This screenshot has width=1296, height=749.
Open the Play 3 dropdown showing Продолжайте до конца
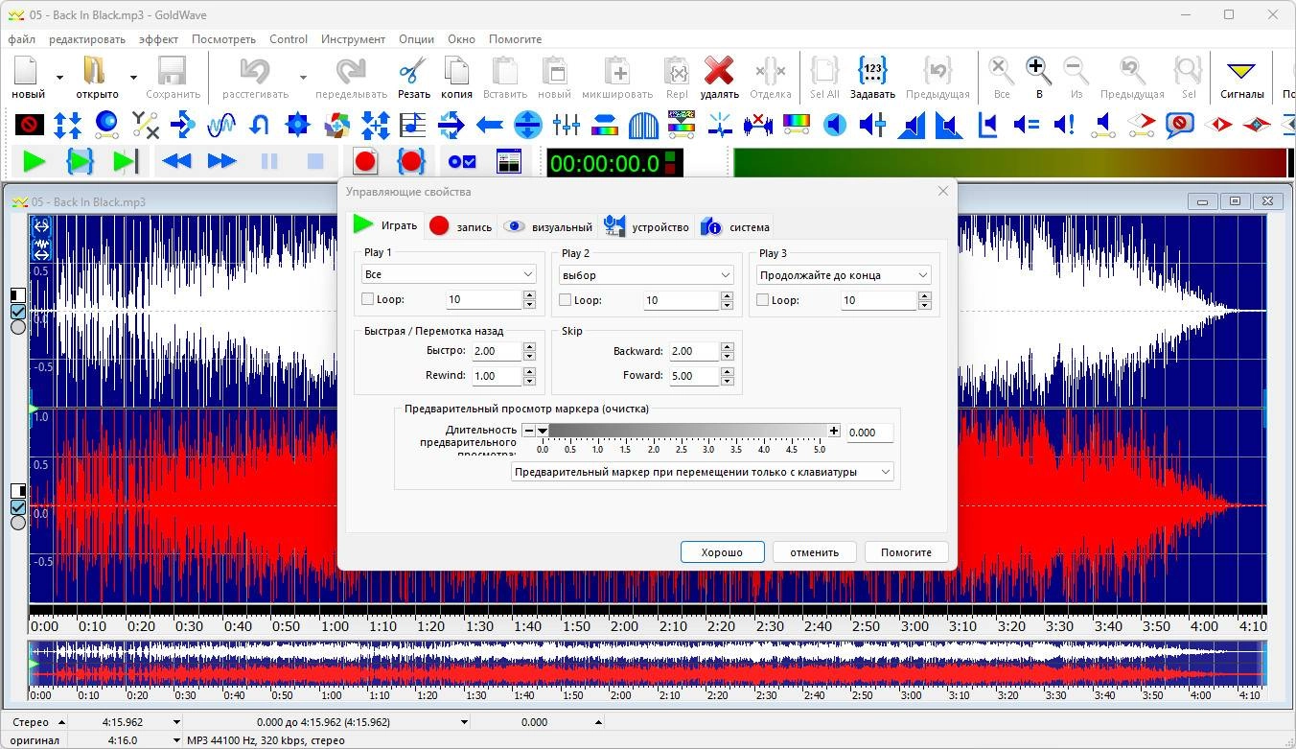(x=844, y=275)
